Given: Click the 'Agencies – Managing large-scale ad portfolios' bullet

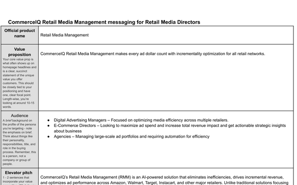Looking at the screenshot, I should pyautogui.click(x=132, y=137).
